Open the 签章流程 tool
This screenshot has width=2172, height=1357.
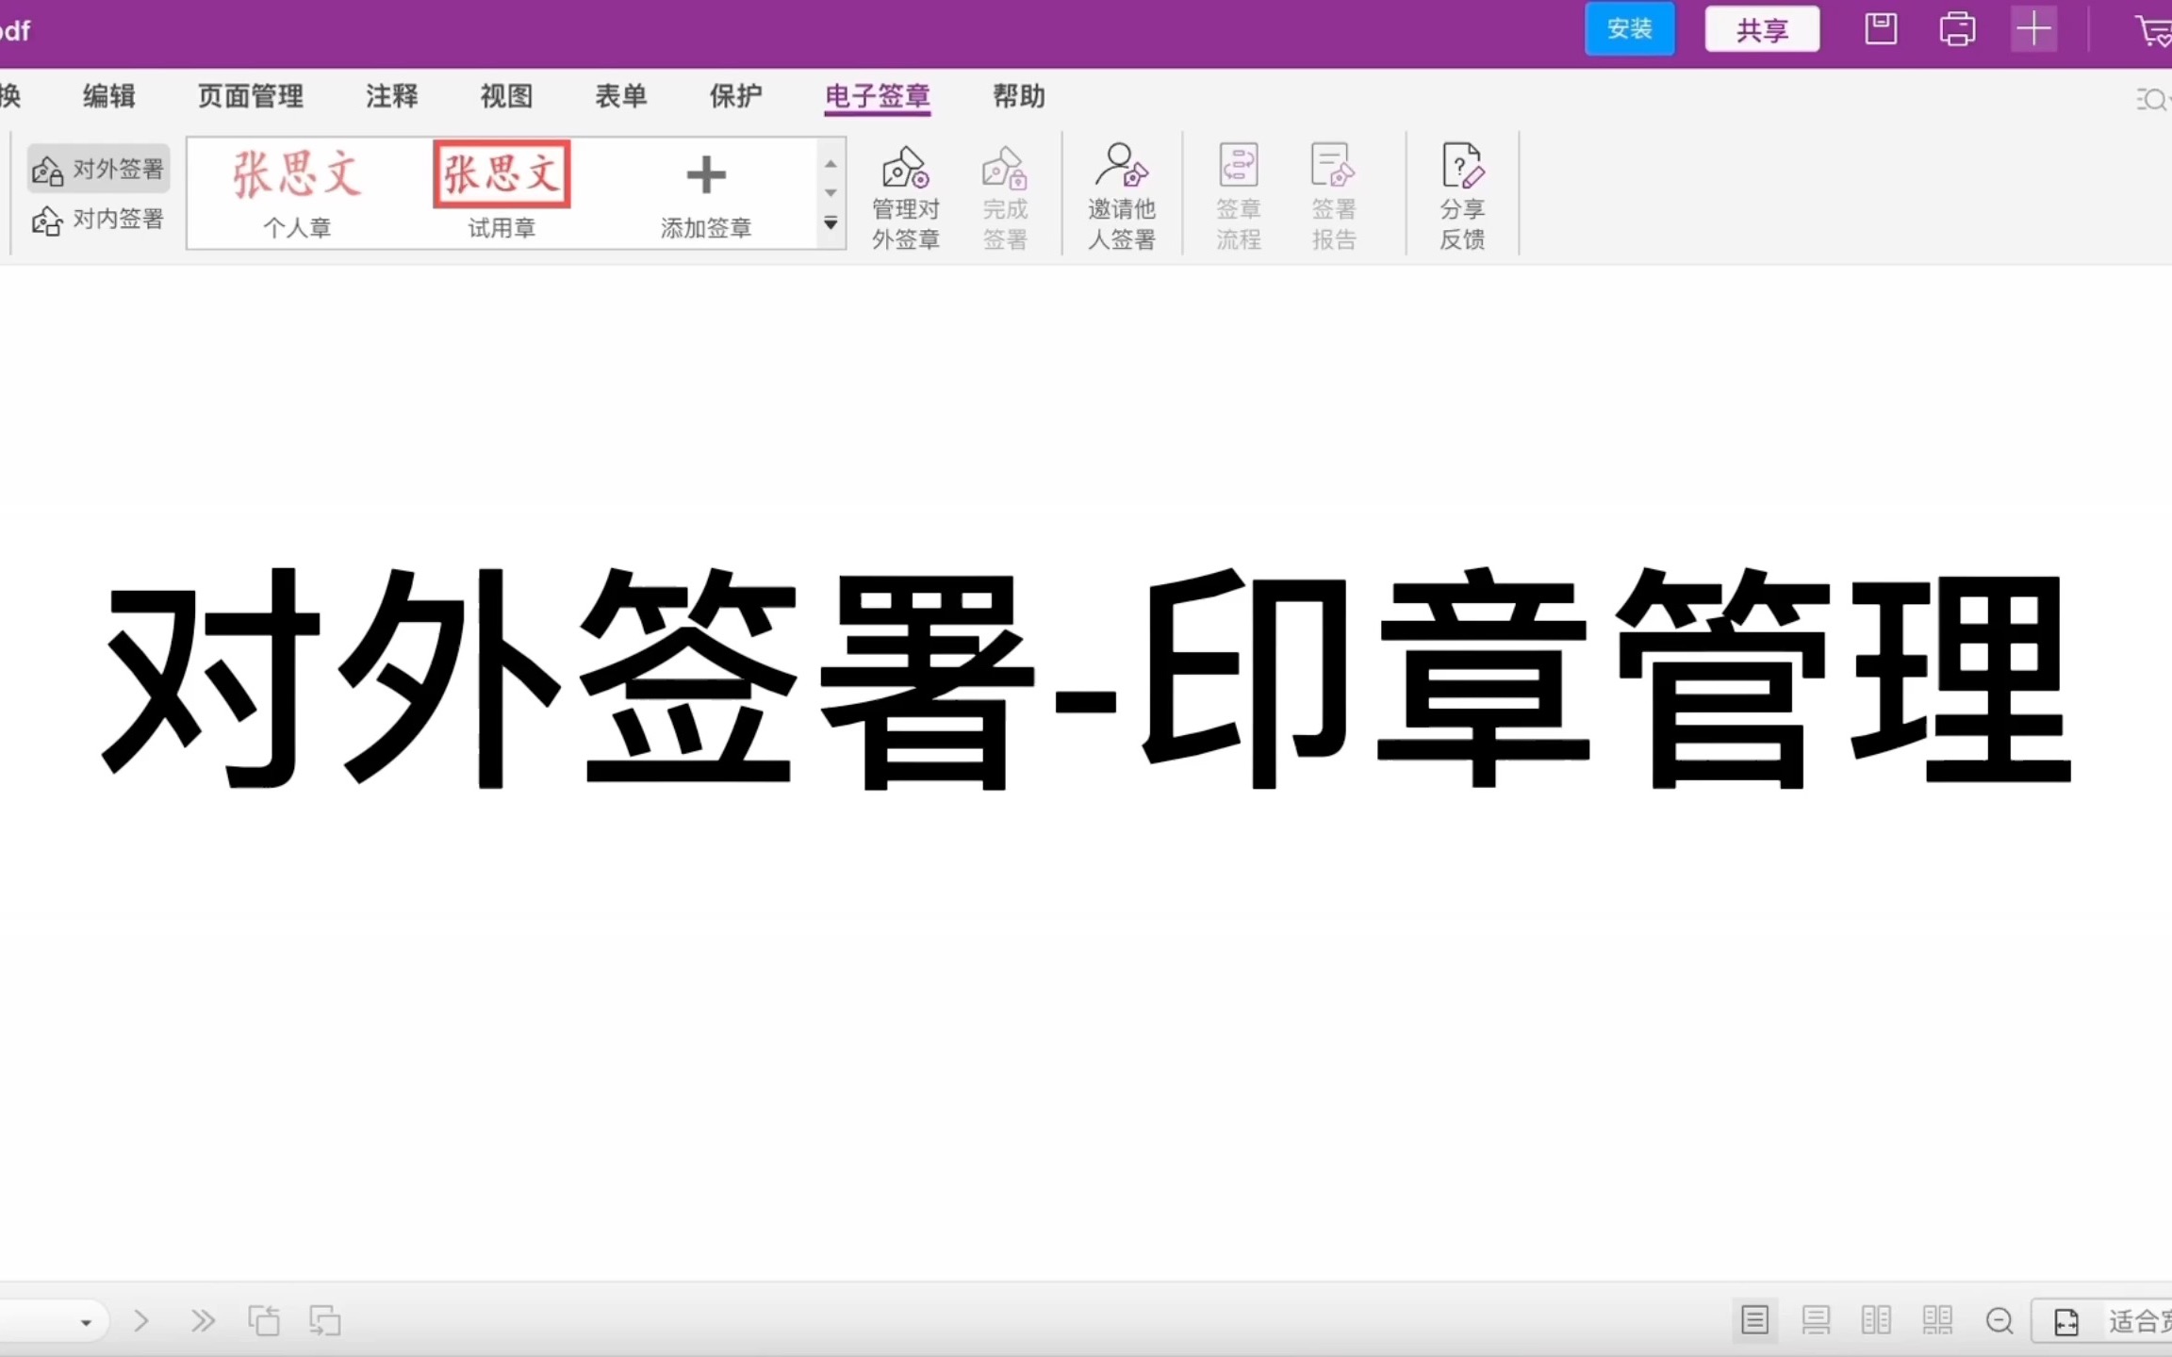click(x=1237, y=195)
